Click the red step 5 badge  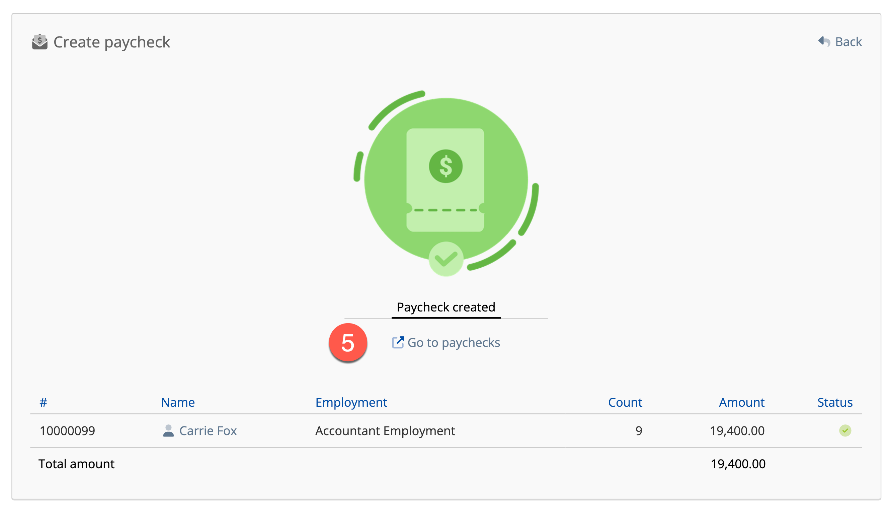[348, 343]
